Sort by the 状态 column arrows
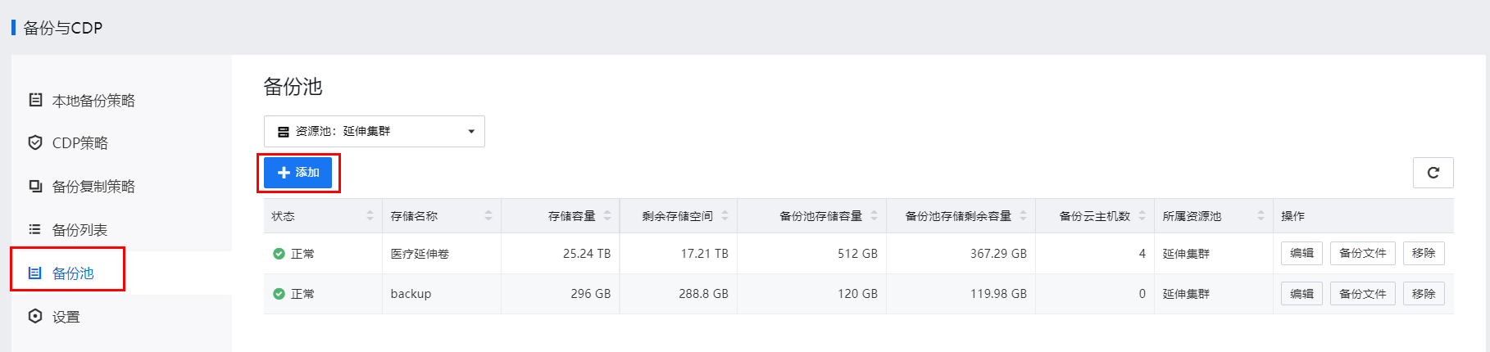This screenshot has height=352, width=1490. [x=370, y=216]
